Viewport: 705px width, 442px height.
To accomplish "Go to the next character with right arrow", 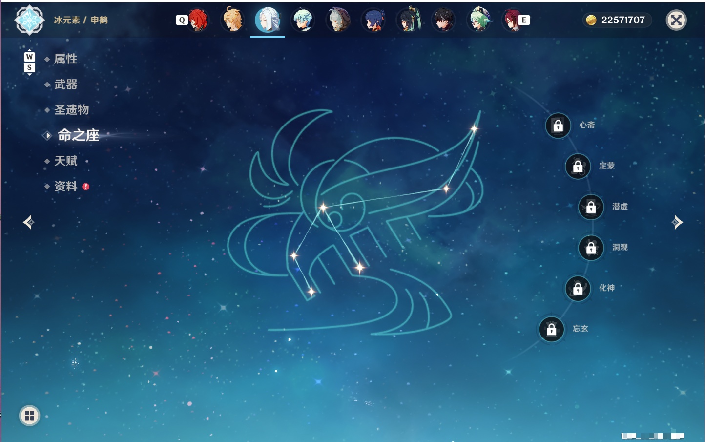I will (677, 222).
